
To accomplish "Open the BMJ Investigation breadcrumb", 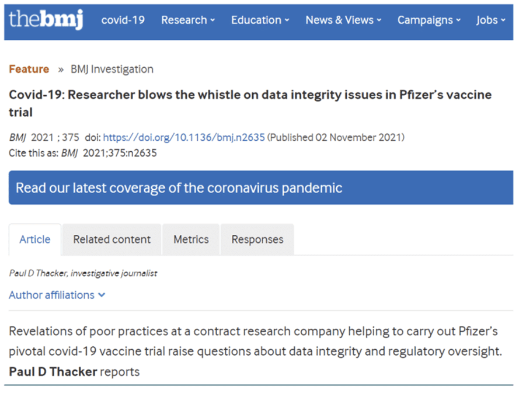I will point(112,69).
